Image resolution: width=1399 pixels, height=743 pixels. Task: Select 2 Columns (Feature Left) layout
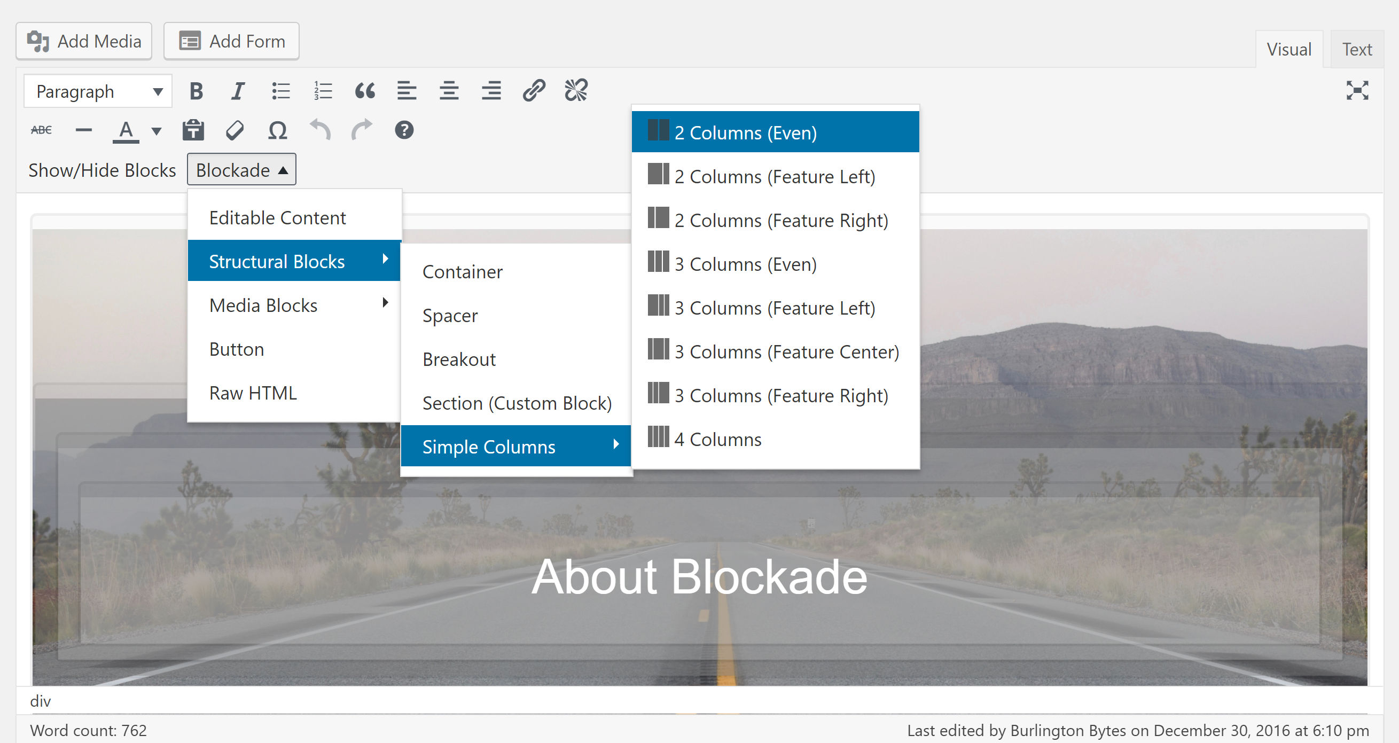click(x=775, y=176)
